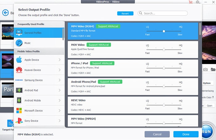This screenshot has height=140, width=216.
Task: Adjust MP4 Video (MPEG4) quality slider
Action: [x=164, y=123]
